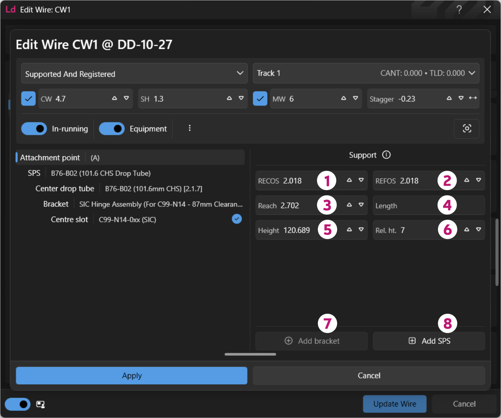Increase CW value with up arrow

tap(115, 98)
